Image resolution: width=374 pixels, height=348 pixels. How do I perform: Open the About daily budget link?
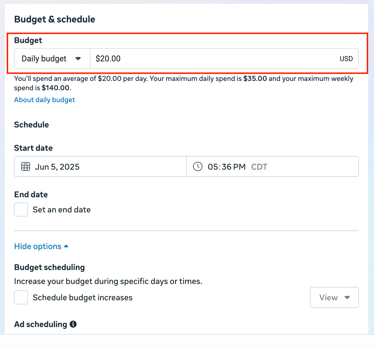(45, 100)
